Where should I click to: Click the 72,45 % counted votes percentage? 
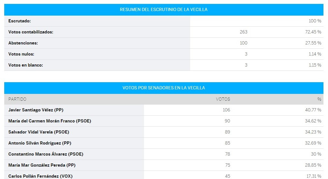(x=313, y=32)
